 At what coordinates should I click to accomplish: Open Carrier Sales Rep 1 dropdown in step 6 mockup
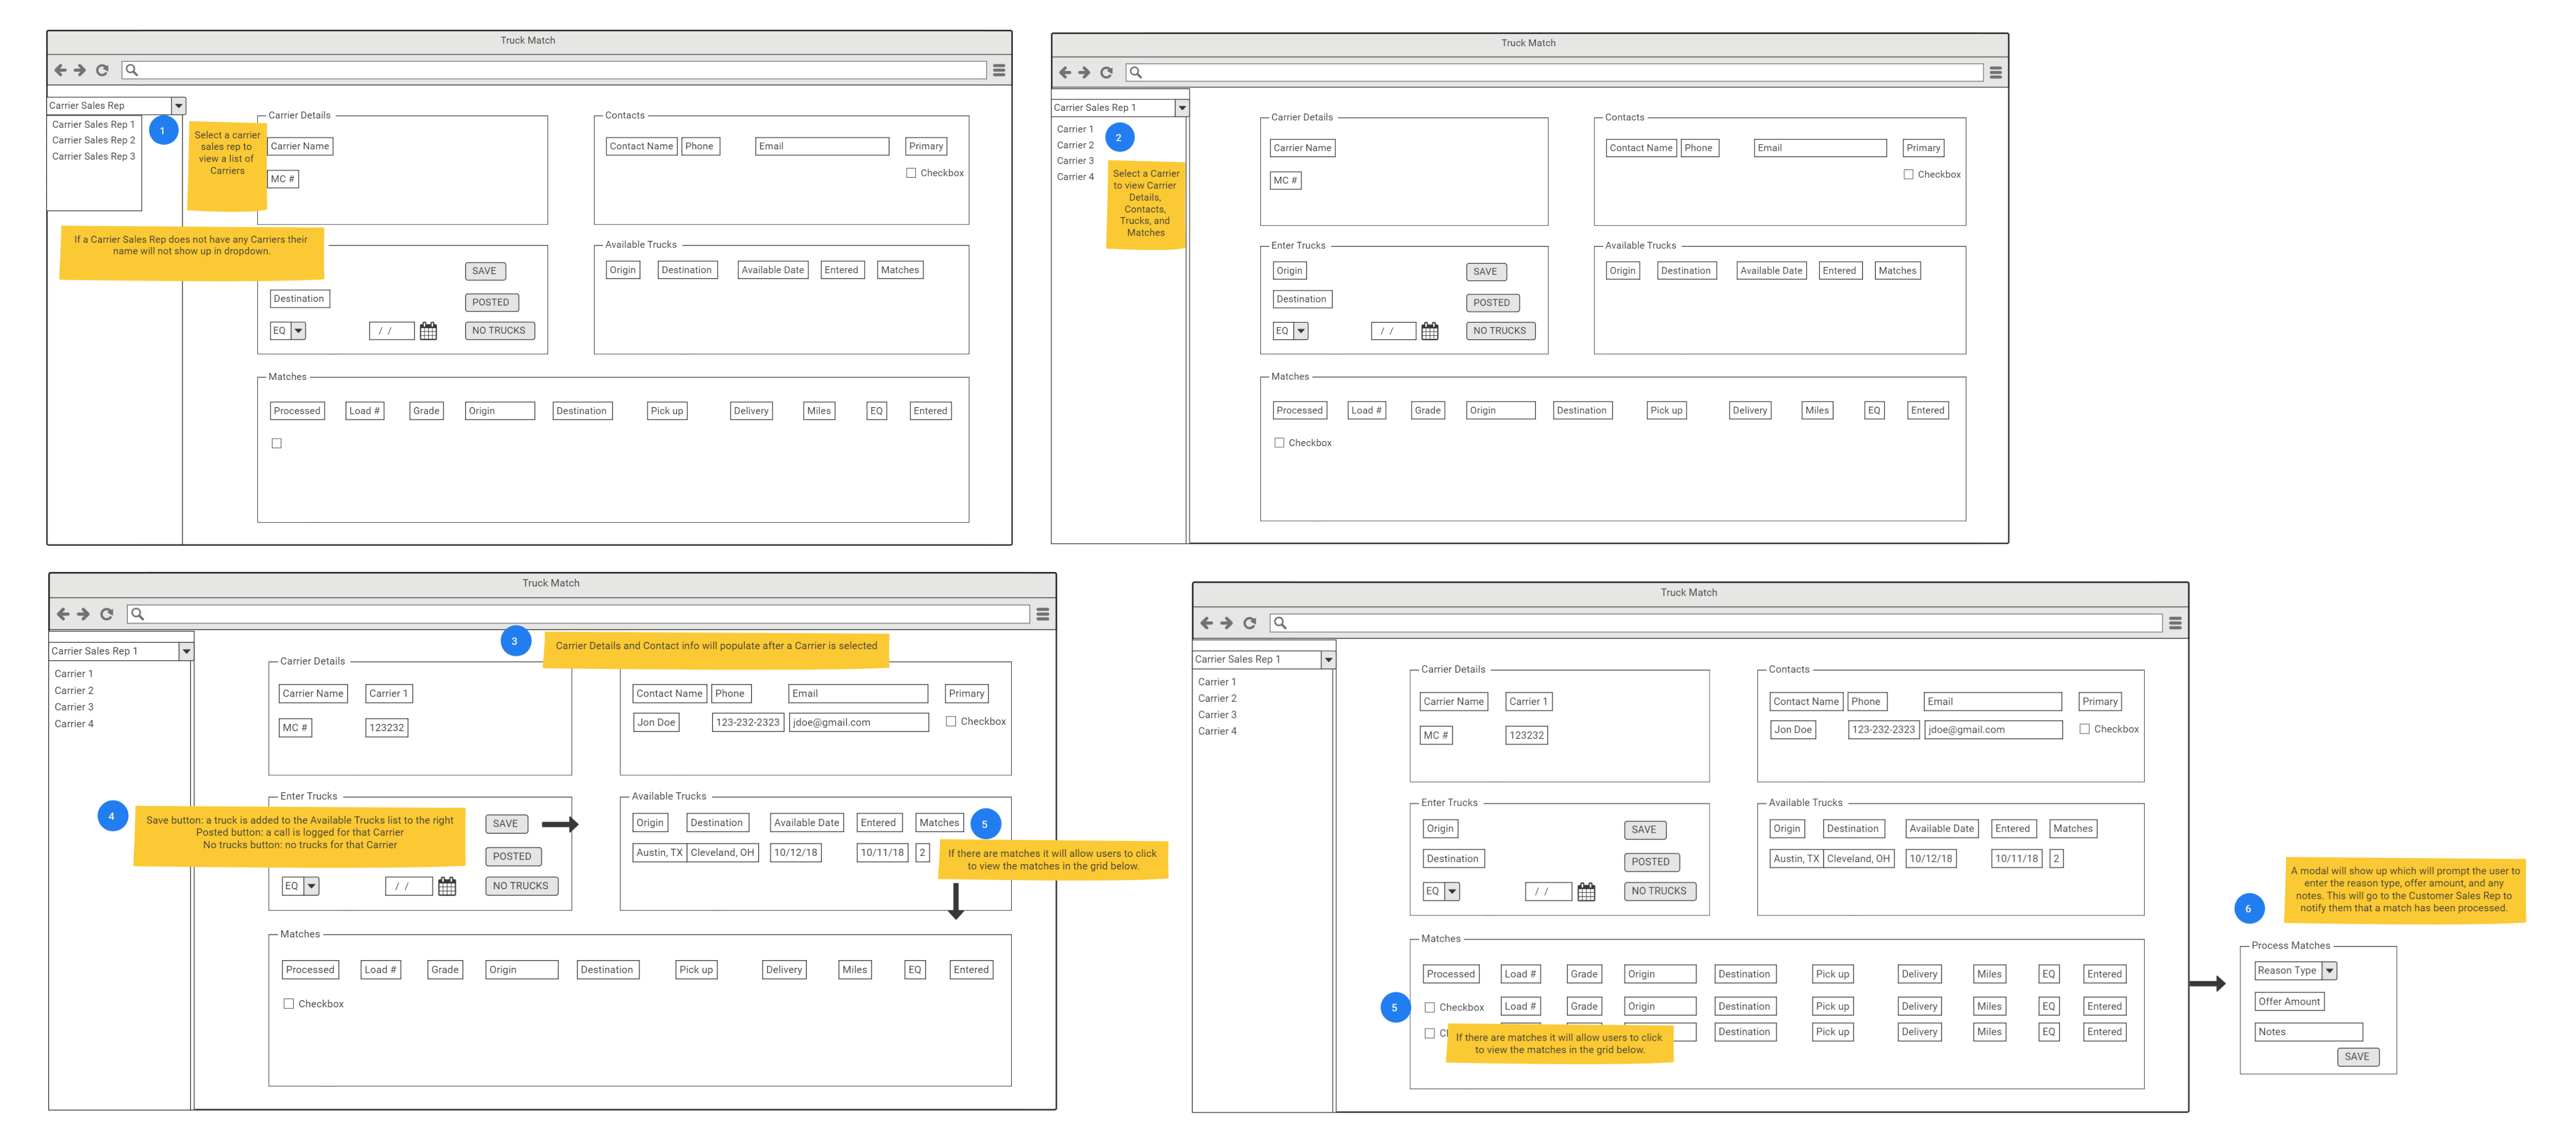click(1328, 659)
